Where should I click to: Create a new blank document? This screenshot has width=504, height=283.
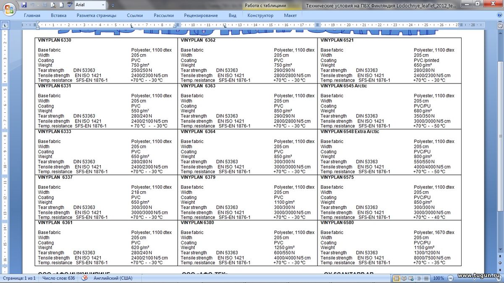pos(61,5)
